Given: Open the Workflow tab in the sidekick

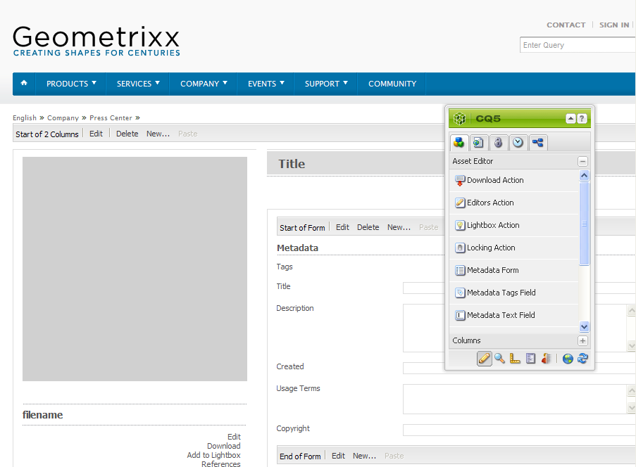Looking at the screenshot, I should point(538,143).
